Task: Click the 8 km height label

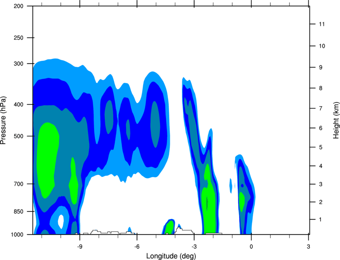Action: tap(321, 88)
